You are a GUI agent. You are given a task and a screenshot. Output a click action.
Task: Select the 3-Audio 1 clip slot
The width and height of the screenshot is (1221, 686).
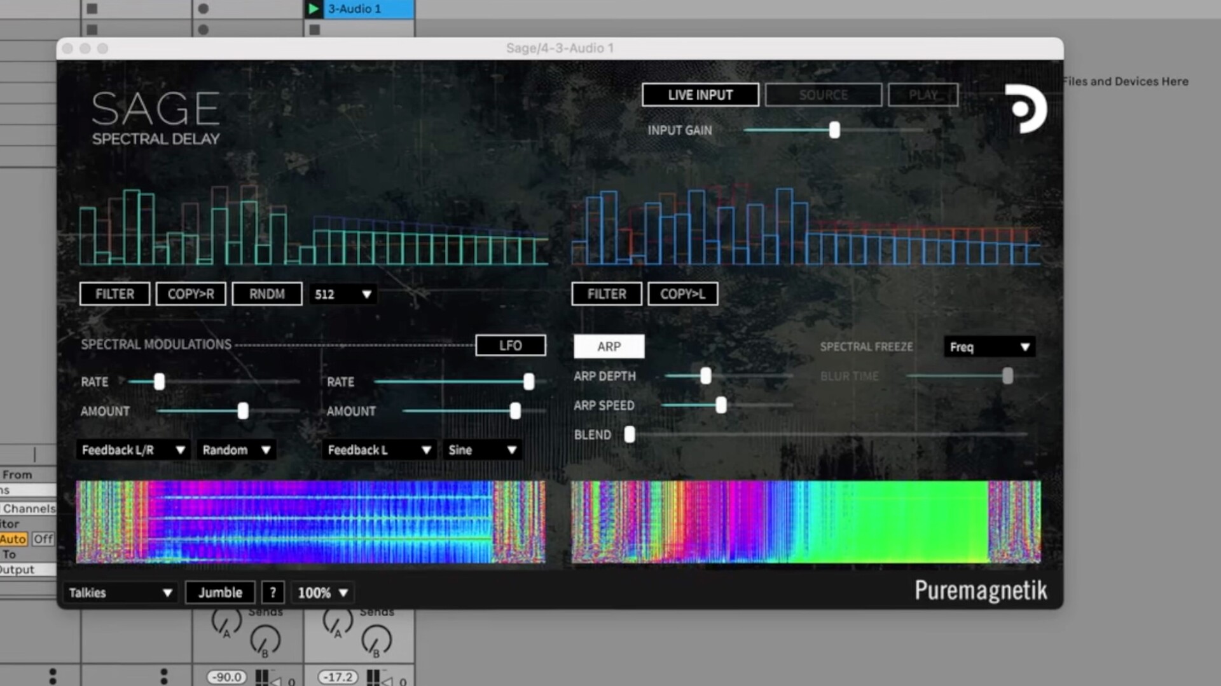point(369,9)
